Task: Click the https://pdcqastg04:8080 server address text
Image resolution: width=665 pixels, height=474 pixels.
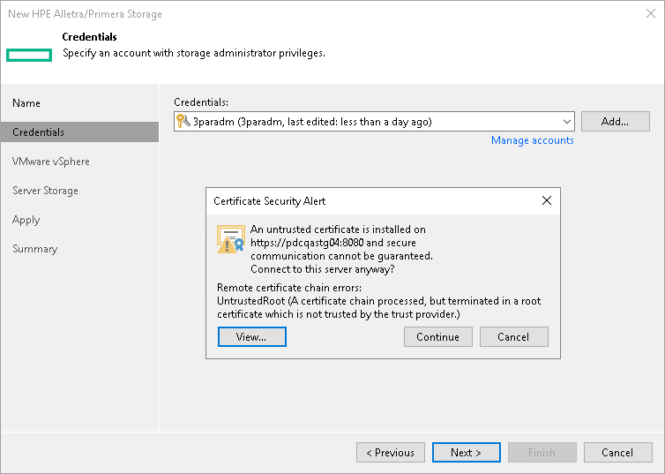Action: point(307,243)
